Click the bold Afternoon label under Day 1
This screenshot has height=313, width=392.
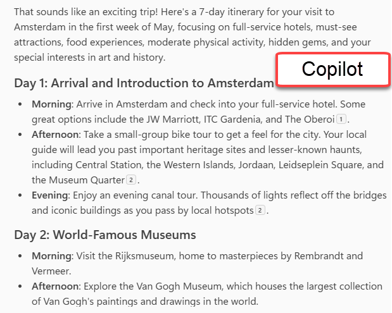pyautogui.click(x=54, y=135)
